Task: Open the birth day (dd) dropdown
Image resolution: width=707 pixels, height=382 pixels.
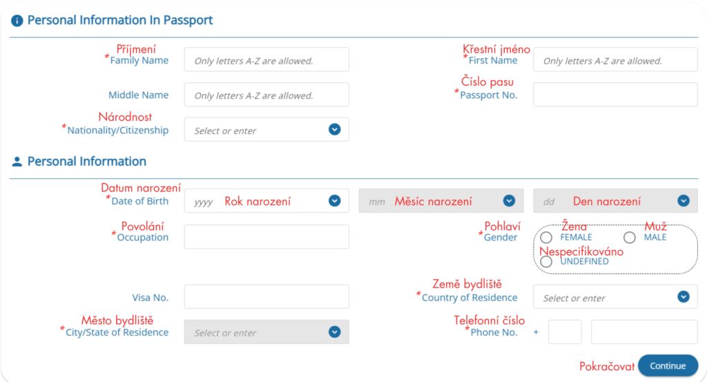Action: (684, 201)
